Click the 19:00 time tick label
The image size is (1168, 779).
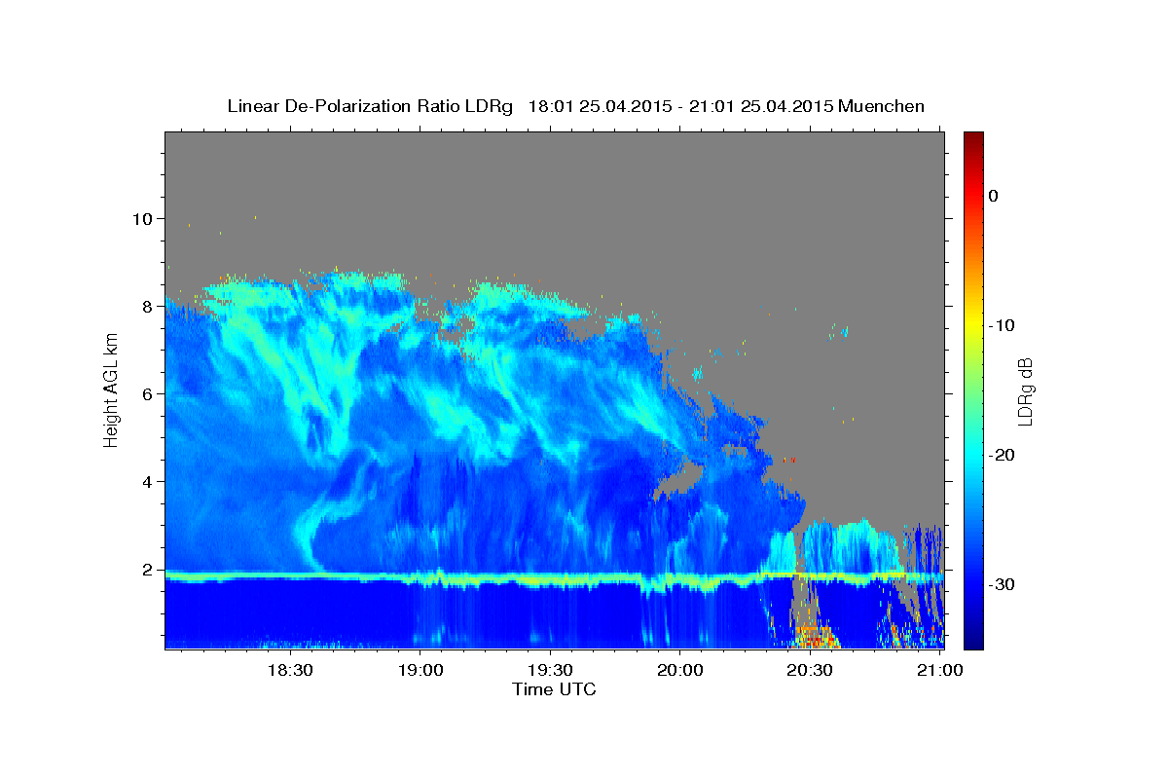tap(420, 670)
